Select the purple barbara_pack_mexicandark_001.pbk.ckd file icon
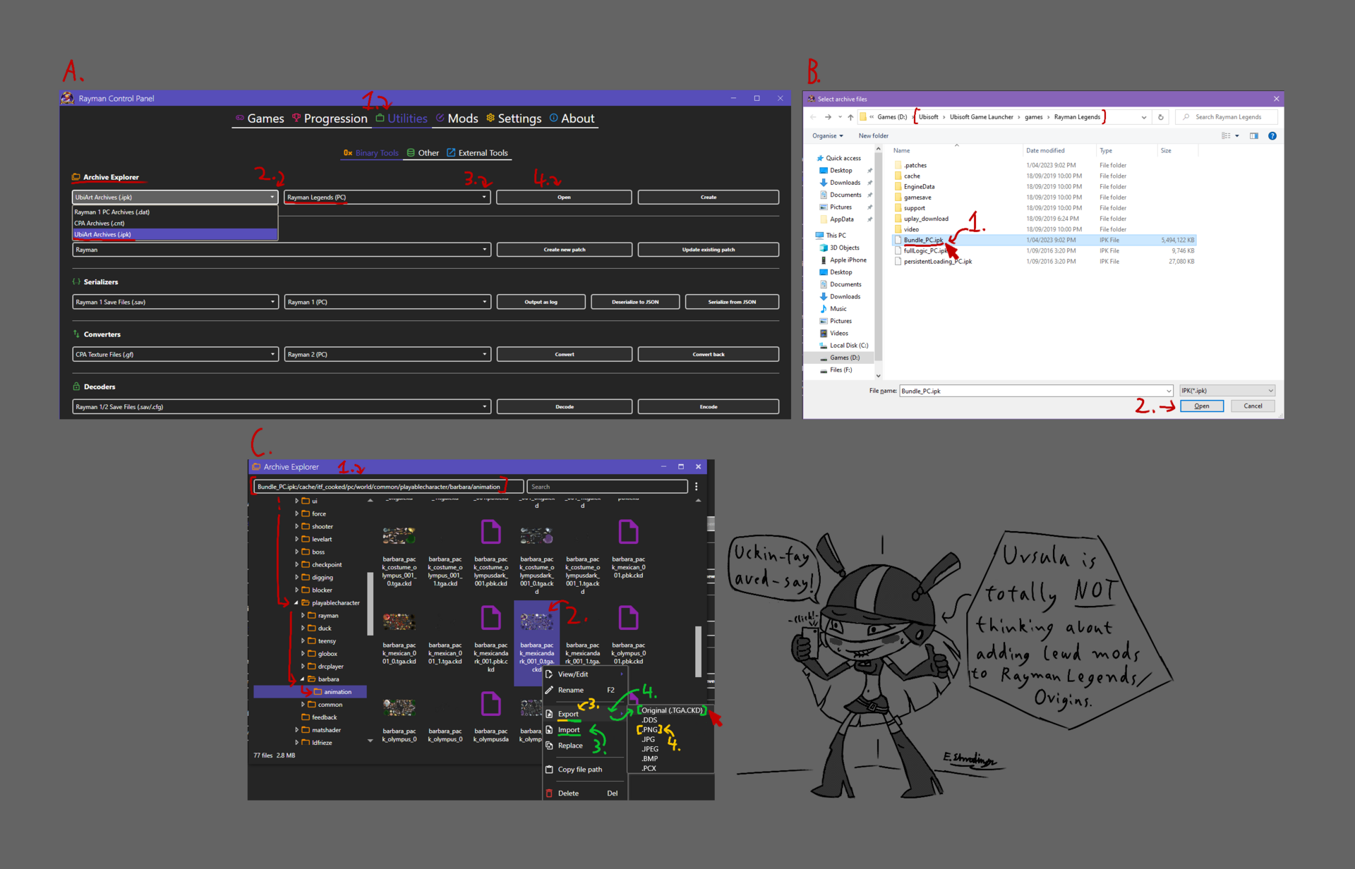 pos(490,619)
